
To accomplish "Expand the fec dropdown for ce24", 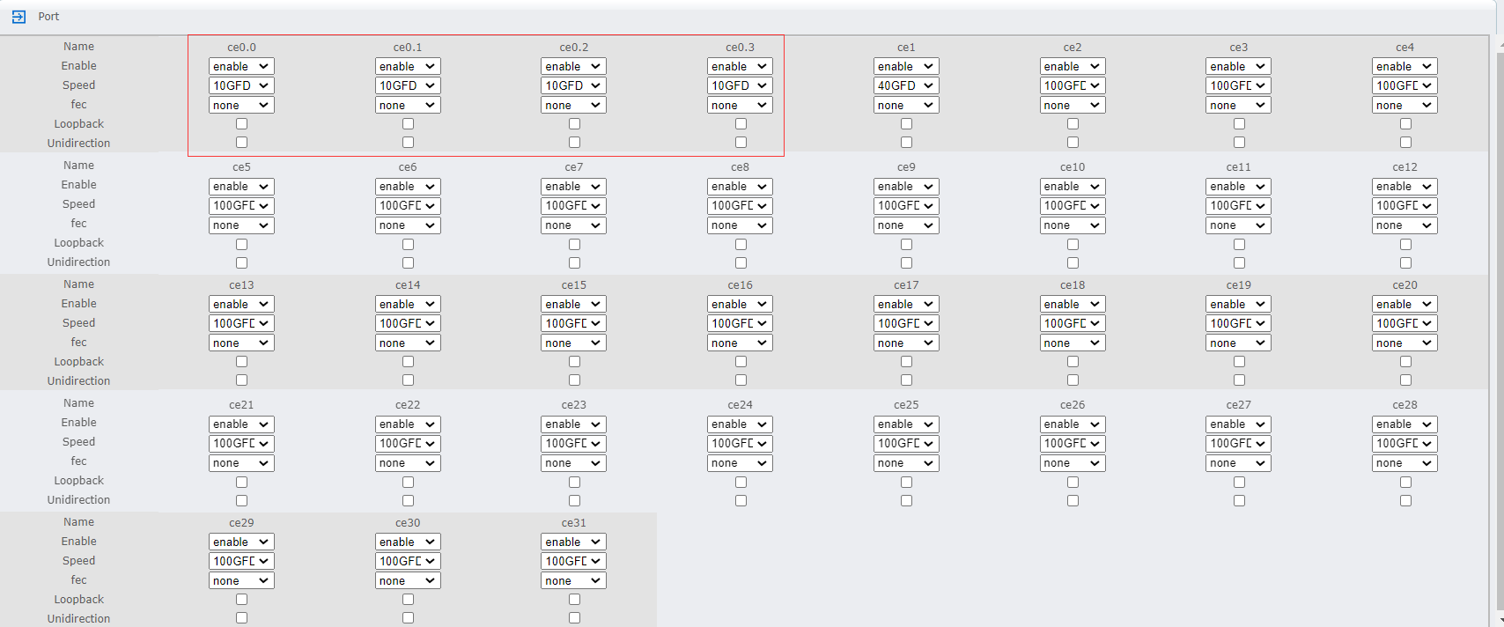I will (740, 463).
